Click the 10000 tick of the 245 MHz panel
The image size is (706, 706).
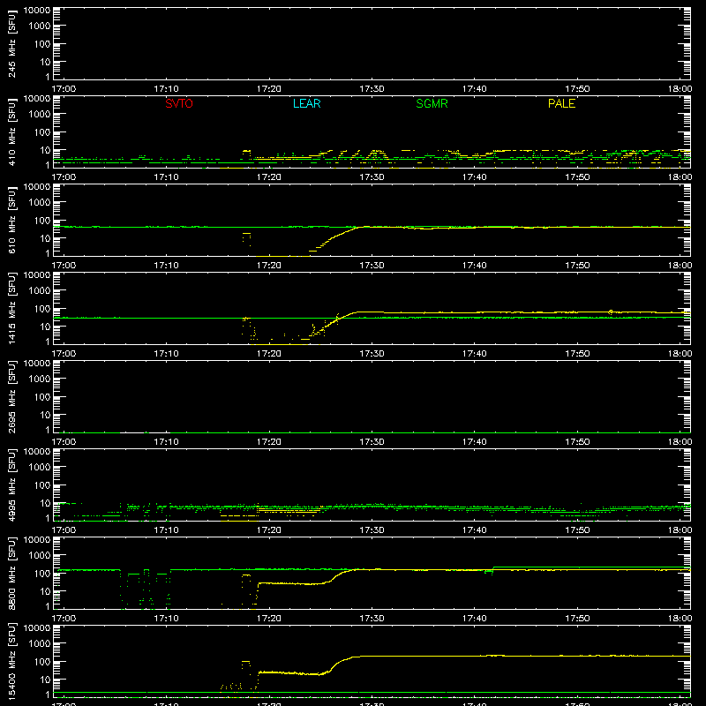pyautogui.click(x=37, y=11)
